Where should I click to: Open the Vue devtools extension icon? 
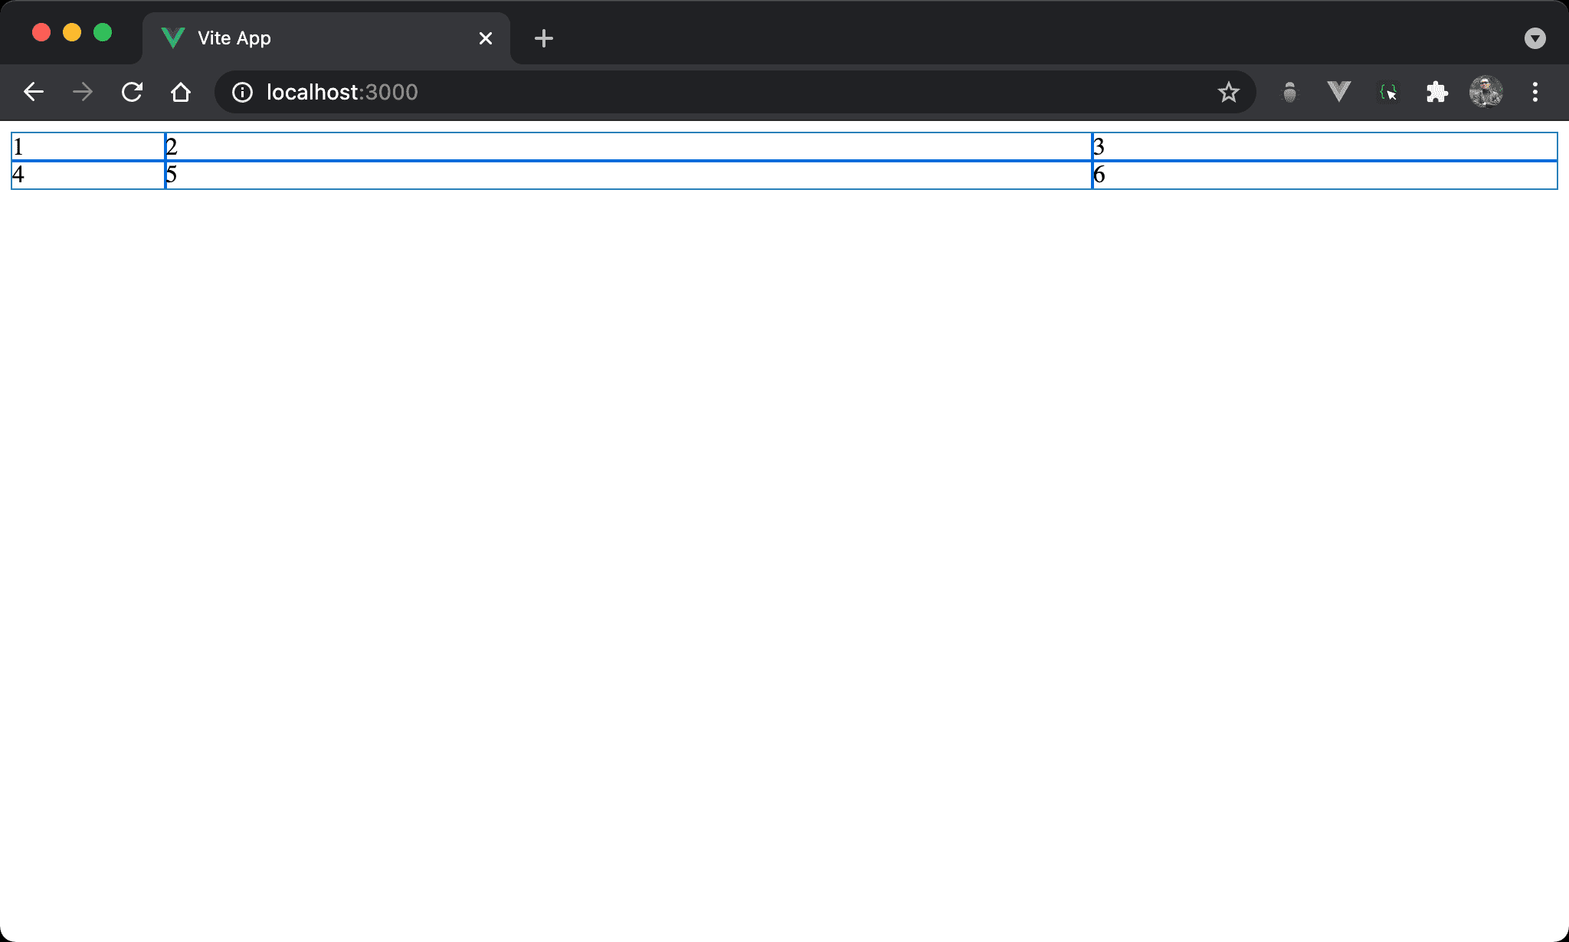point(1338,93)
